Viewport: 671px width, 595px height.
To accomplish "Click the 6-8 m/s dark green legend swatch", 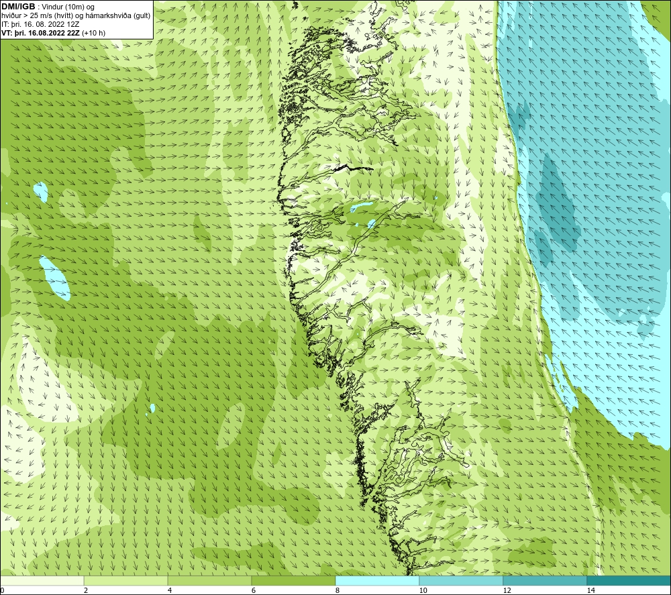I will pyautogui.click(x=294, y=580).
